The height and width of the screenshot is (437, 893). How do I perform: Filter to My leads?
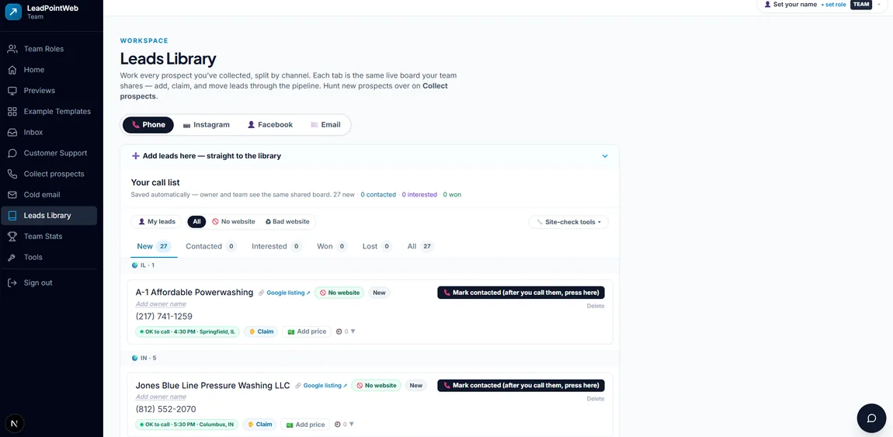click(157, 222)
